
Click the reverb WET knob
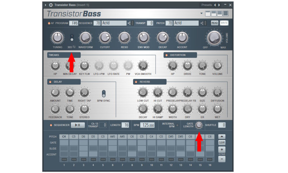coord(217,109)
